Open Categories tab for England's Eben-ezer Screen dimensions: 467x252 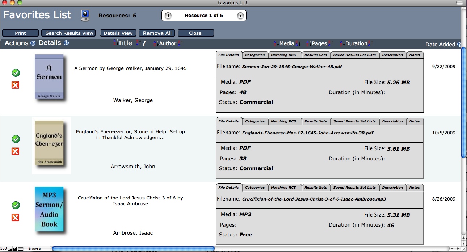[255, 121]
